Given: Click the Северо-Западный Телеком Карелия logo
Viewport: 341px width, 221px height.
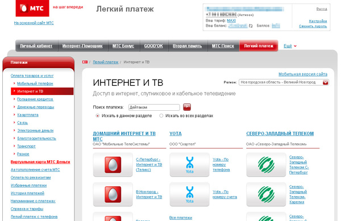Looking at the screenshot, I should [x=266, y=194].
